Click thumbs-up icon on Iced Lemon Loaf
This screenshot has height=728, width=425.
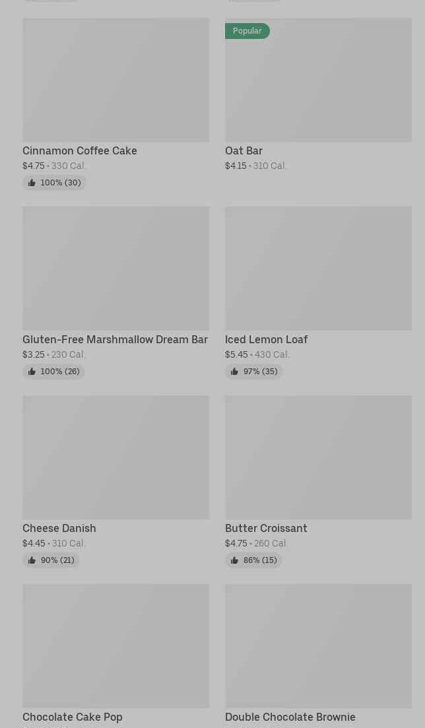point(234,372)
